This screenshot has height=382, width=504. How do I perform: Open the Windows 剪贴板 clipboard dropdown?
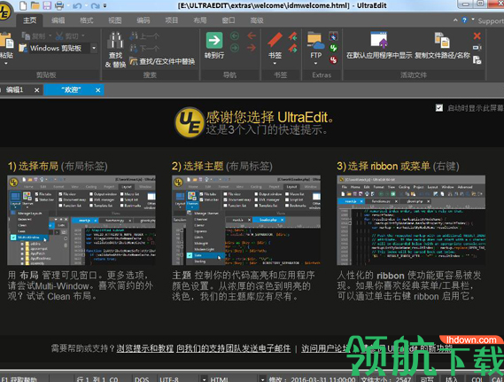tap(94, 48)
